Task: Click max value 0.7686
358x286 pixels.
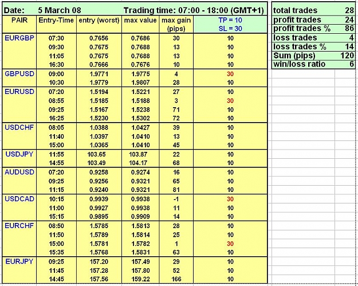Action: (x=140, y=38)
